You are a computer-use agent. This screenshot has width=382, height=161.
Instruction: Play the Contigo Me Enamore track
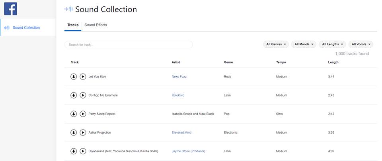click(x=83, y=95)
